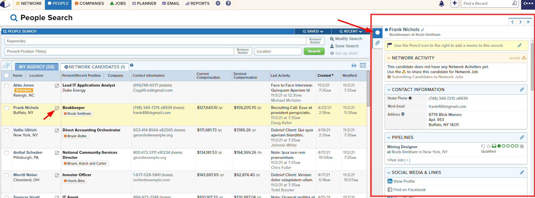Check the Merrill Nolan row checkbox
This screenshot has height=198, width=535.
6,175
